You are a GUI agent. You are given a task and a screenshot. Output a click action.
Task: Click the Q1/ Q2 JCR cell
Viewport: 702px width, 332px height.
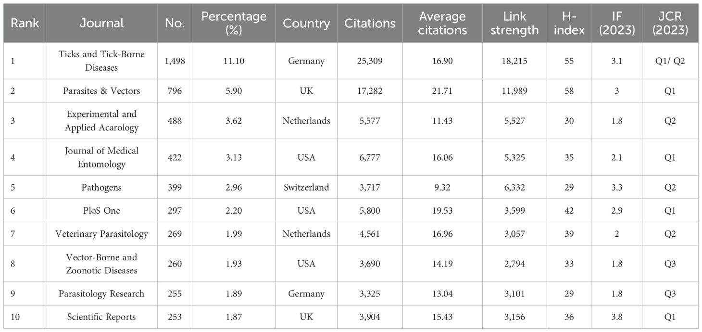(x=670, y=61)
